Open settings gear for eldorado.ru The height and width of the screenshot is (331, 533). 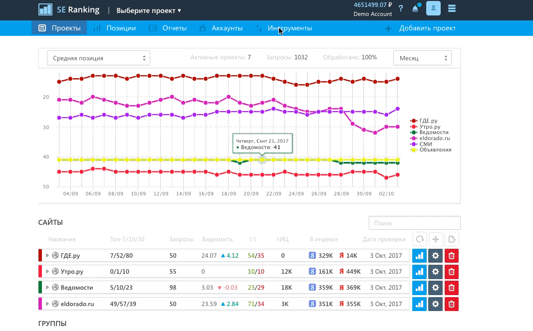point(436,304)
